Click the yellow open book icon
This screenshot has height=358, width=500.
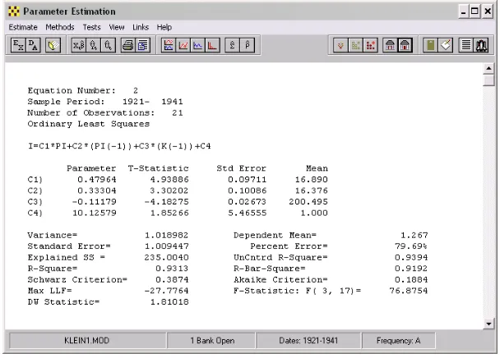pos(53,45)
